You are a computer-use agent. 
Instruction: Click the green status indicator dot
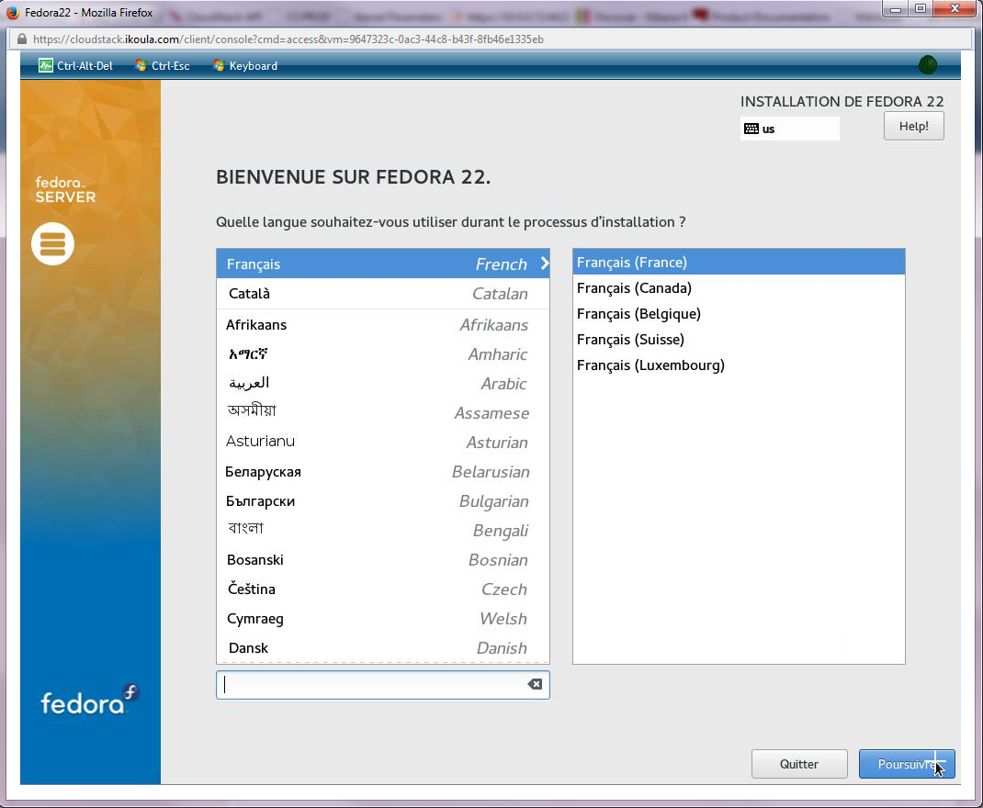[928, 65]
